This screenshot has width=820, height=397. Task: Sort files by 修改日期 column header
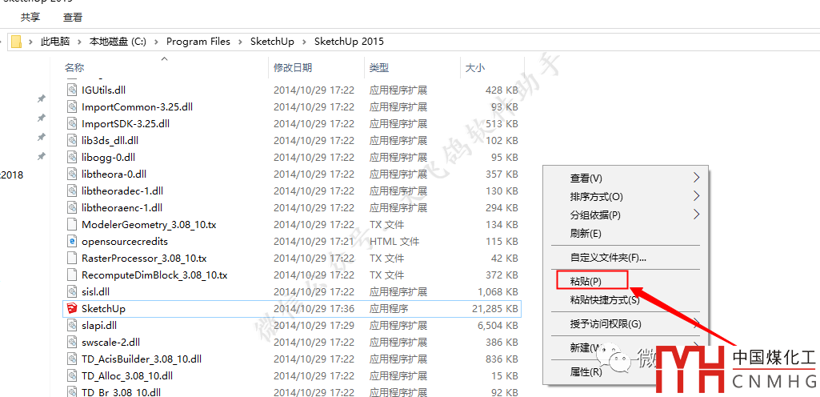tap(293, 68)
